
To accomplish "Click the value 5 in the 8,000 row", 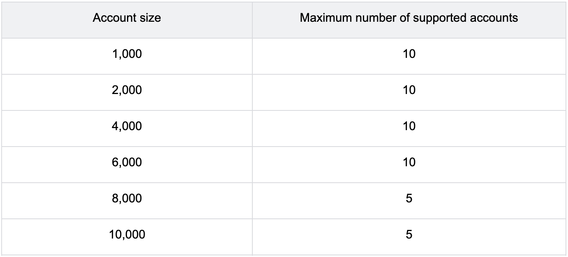I will [x=409, y=199].
